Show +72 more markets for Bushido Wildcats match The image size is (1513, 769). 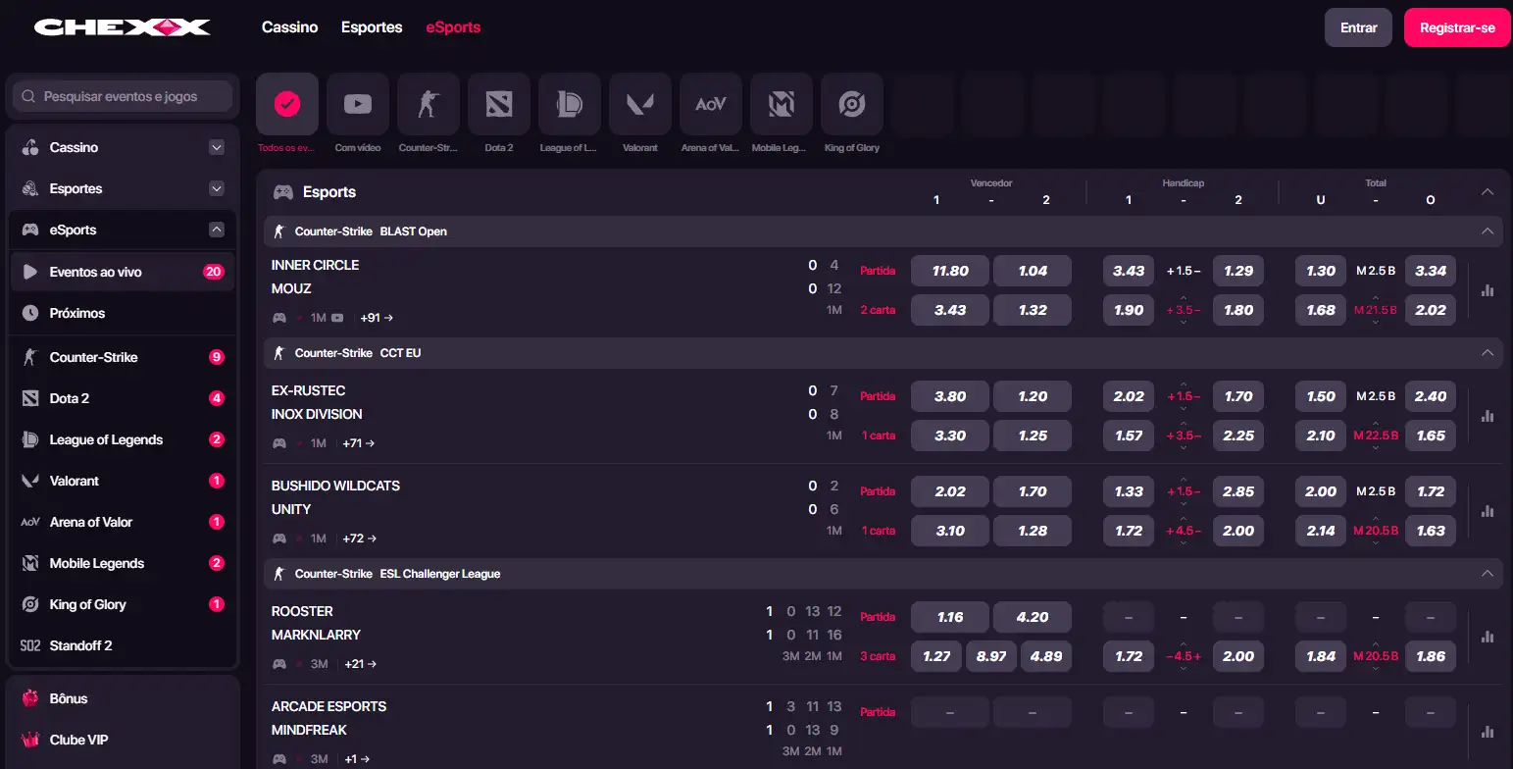[359, 538]
